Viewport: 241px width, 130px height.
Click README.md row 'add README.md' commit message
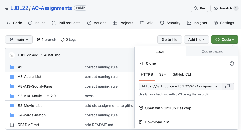coord(99,125)
